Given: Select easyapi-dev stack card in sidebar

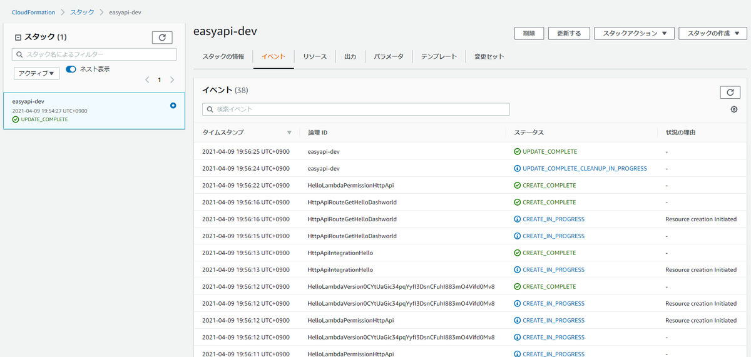Looking at the screenshot, I should (x=94, y=111).
